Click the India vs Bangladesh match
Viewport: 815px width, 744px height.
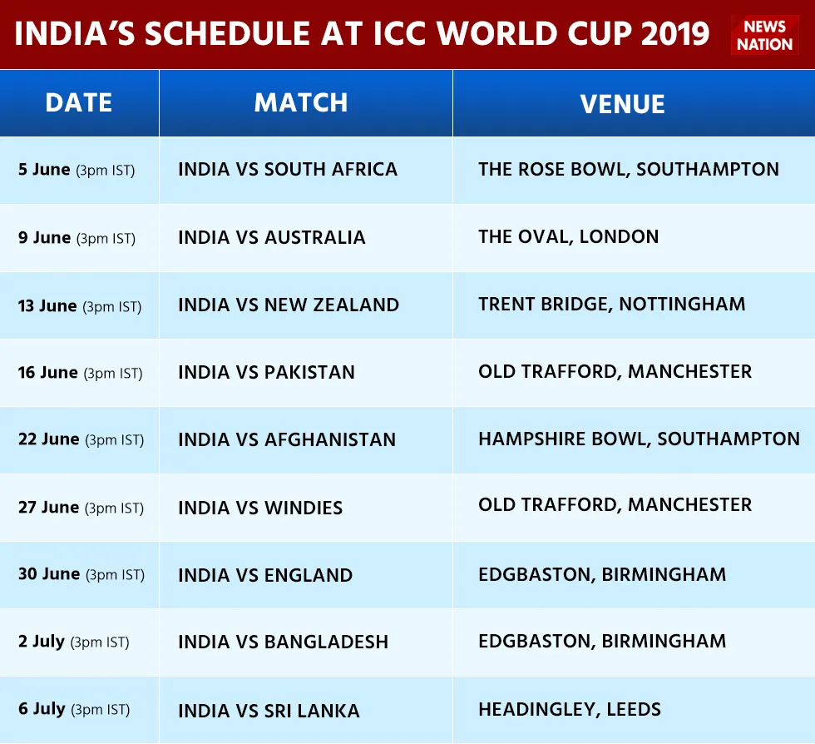point(284,642)
